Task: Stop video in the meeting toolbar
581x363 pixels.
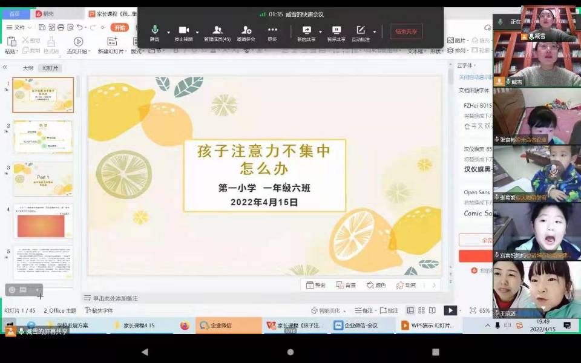Action: click(x=184, y=30)
